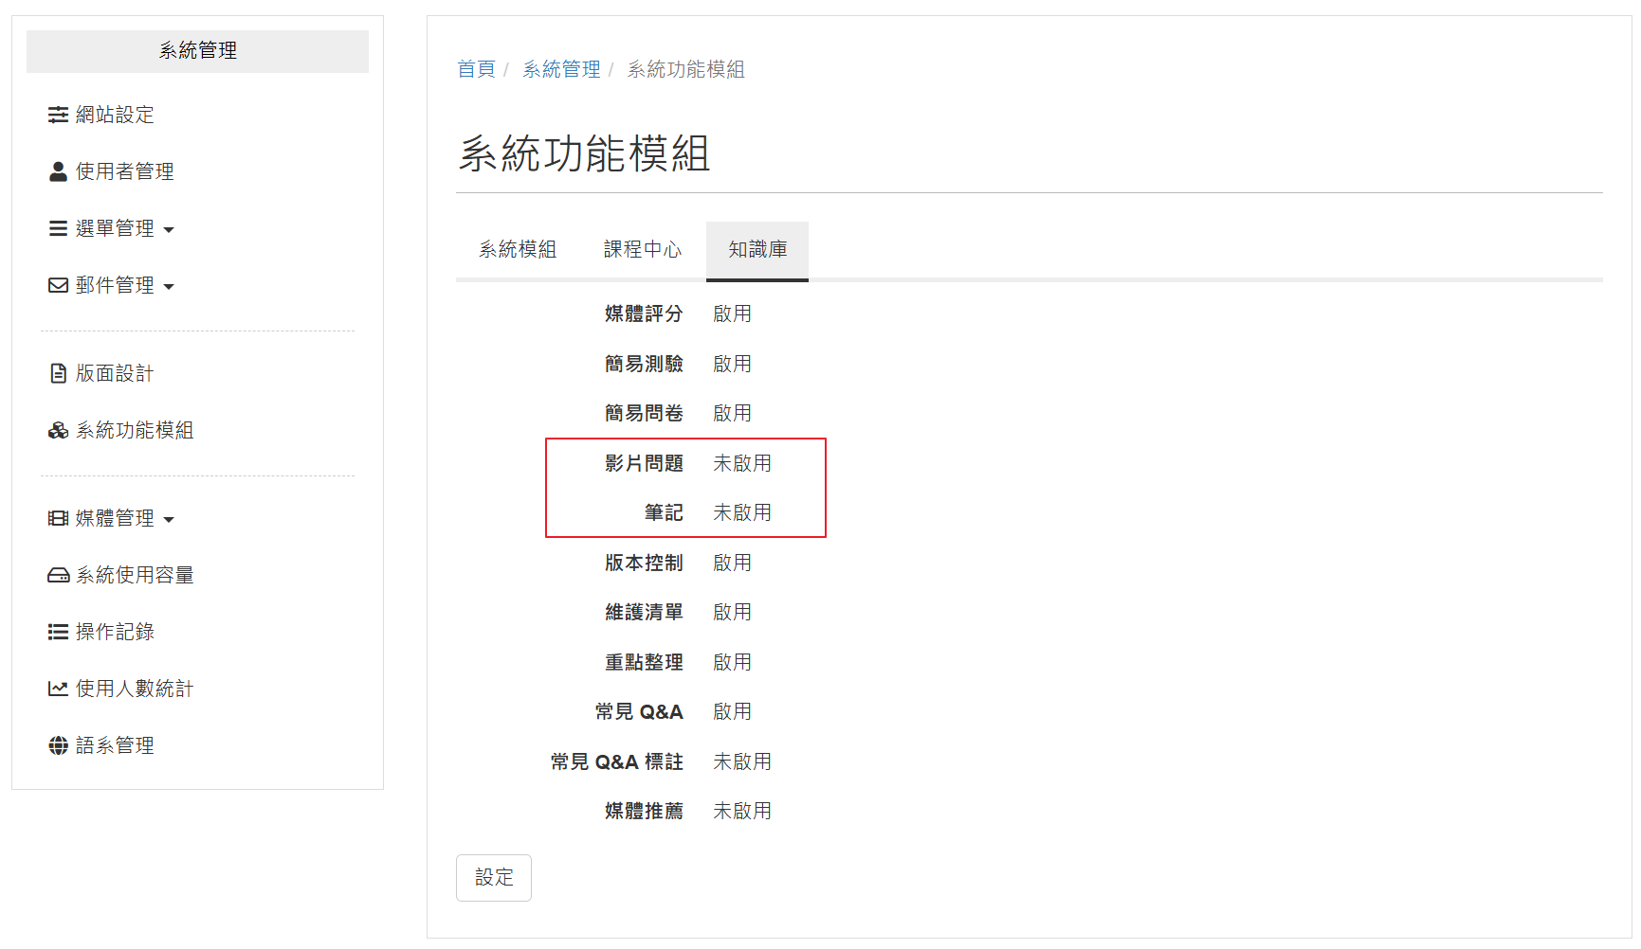The height and width of the screenshot is (949, 1641).
Task: Go to 首頁 breadcrumb link
Action: click(x=476, y=69)
